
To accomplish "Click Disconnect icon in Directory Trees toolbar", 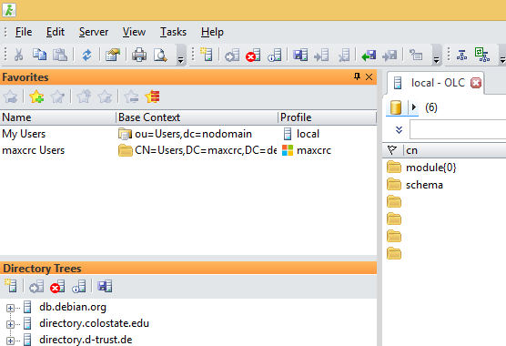I will (x=57, y=286).
